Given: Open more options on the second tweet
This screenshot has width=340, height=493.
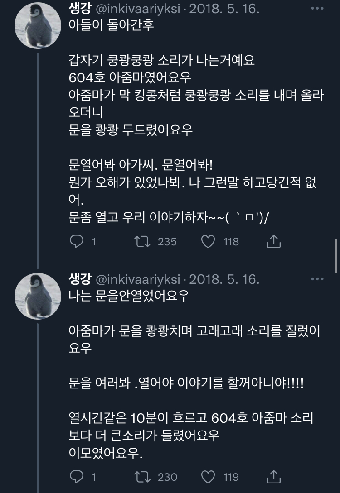Looking at the screenshot, I should pyautogui.click(x=317, y=279).
